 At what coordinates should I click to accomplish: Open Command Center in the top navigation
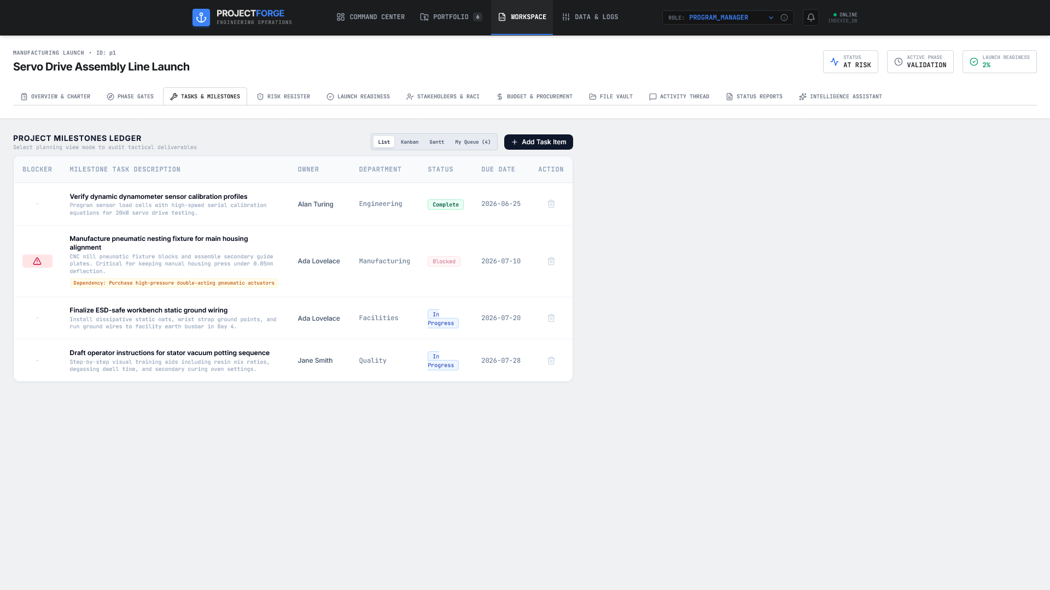(371, 17)
